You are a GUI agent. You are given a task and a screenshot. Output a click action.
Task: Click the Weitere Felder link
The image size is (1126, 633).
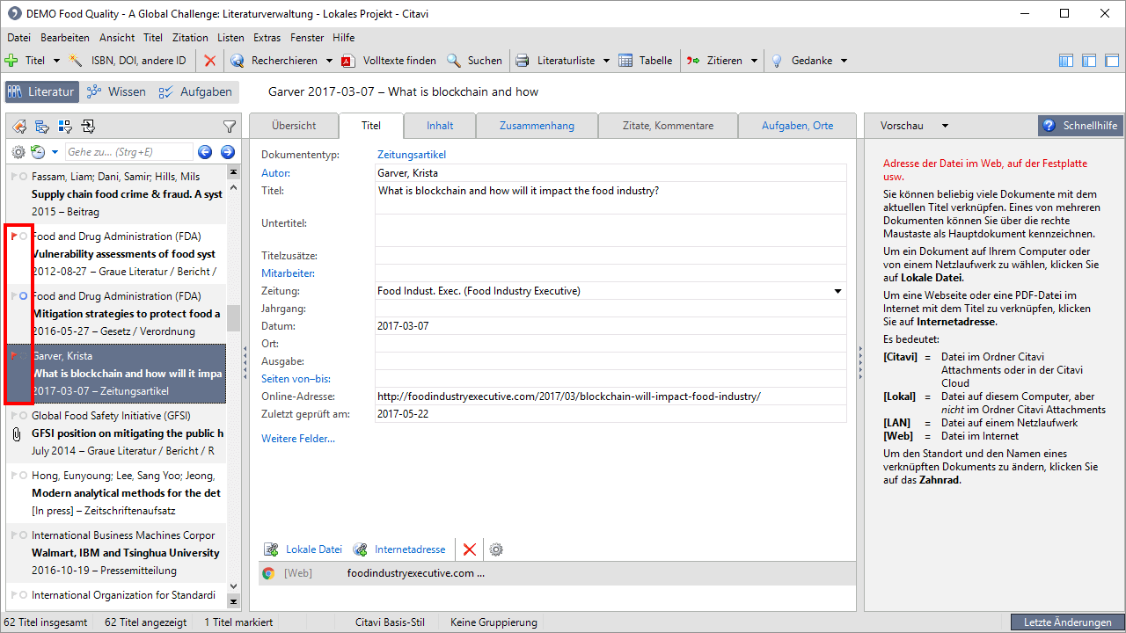[x=298, y=438]
